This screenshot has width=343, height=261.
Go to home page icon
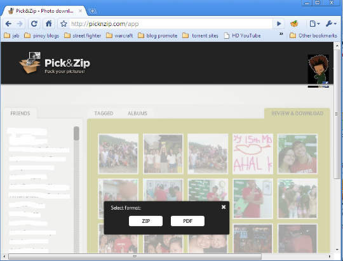tap(48, 23)
